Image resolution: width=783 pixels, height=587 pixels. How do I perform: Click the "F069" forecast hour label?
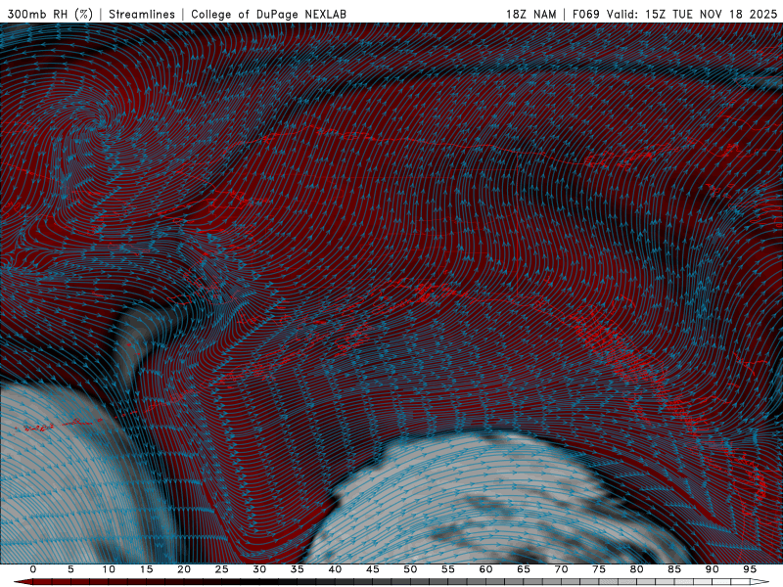(x=585, y=15)
